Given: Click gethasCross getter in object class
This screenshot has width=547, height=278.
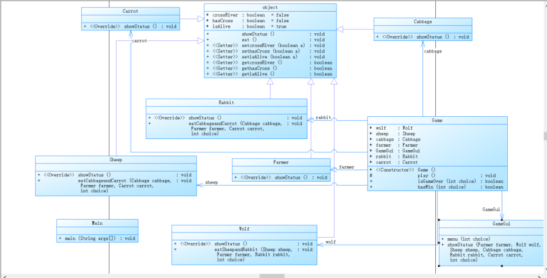Looking at the screenshot, I should tap(269, 68).
